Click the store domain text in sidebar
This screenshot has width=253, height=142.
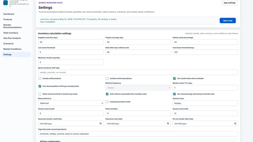point(19,4)
